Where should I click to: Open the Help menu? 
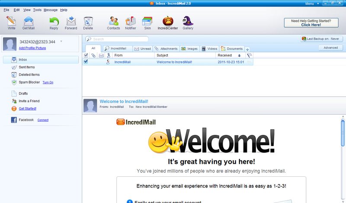pos(64,10)
